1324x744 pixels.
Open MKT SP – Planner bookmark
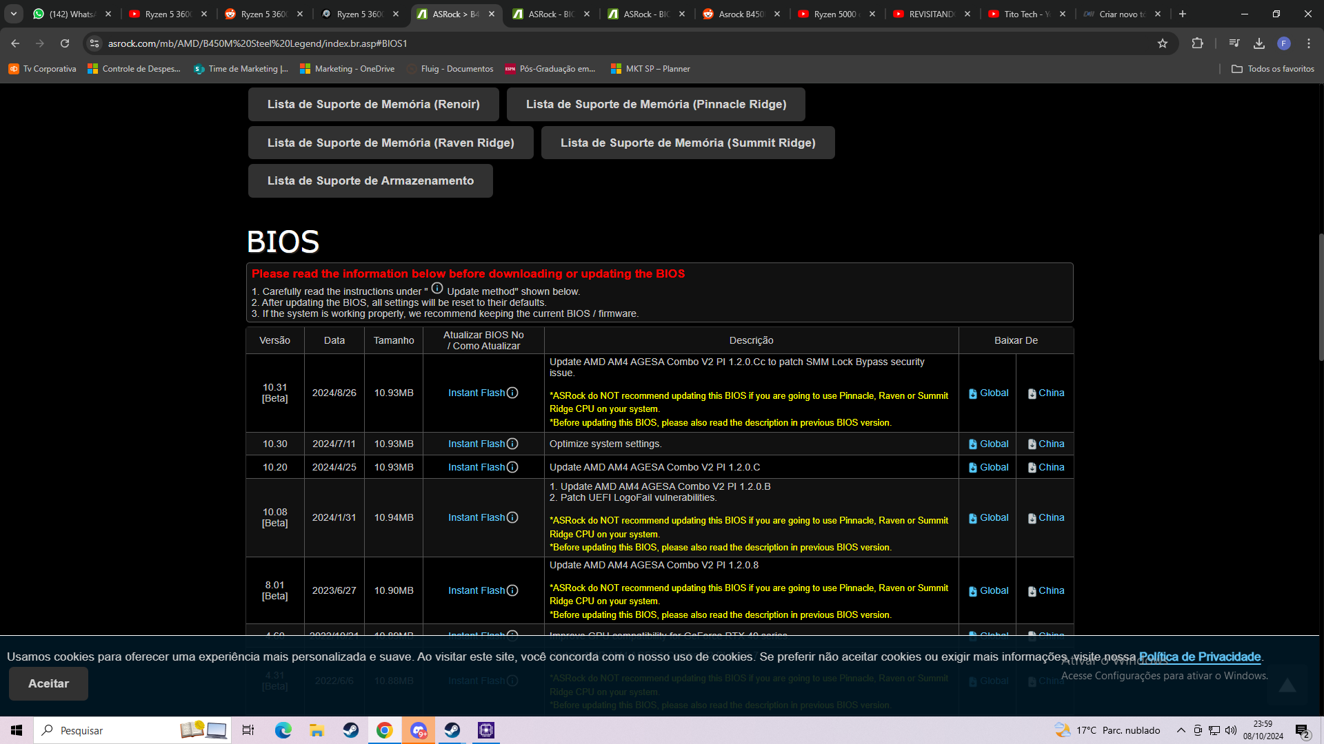pos(650,69)
